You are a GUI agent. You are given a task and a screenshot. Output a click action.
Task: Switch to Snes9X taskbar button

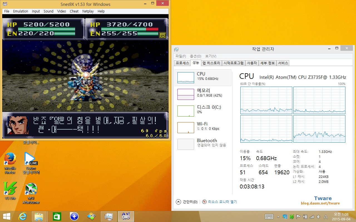click(126, 216)
